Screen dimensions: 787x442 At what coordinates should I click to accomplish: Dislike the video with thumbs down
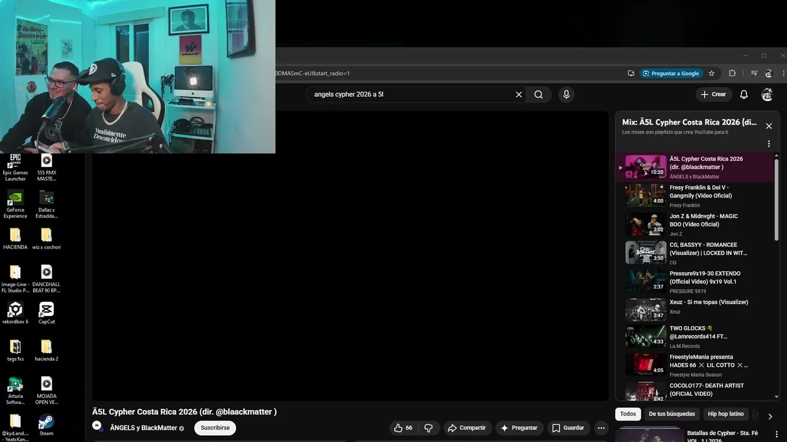[x=429, y=428]
